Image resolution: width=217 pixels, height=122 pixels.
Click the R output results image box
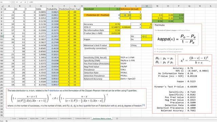pyautogui.click(x=182, y=90)
